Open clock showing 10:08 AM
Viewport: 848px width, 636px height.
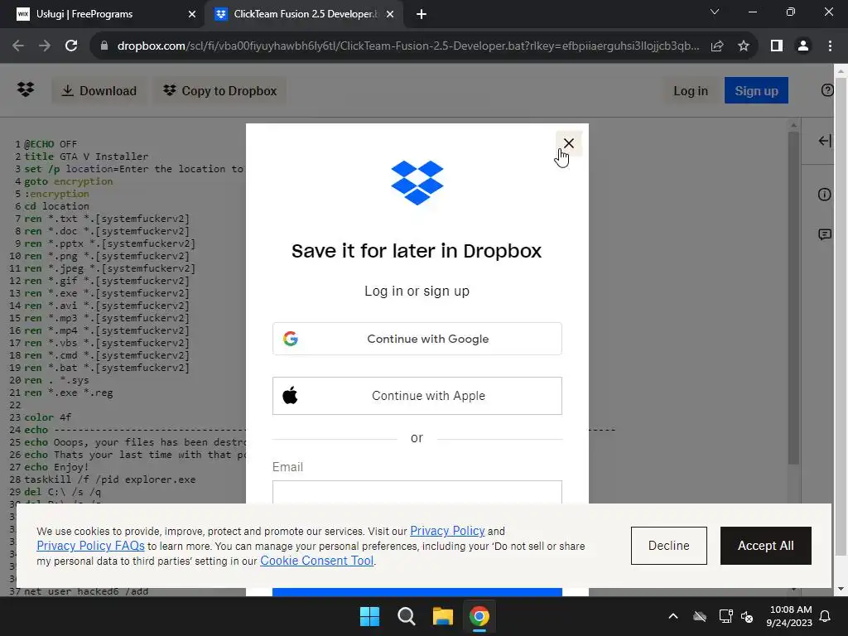click(789, 616)
